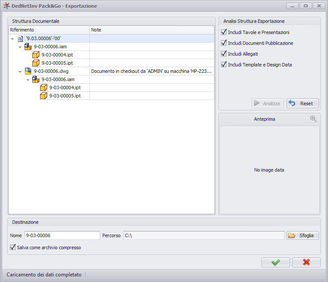Click the zoom magnifier in Anteprima header
The image size is (328, 282).
[313, 119]
